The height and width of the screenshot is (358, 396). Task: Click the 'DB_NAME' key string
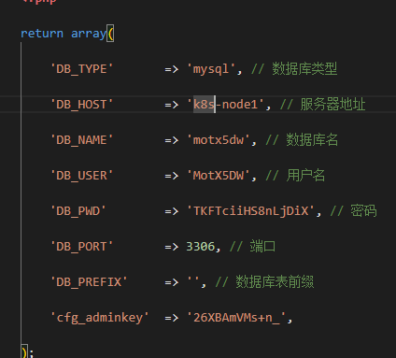tap(82, 140)
